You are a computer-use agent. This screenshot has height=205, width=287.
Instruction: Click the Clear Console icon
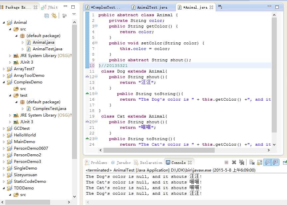point(252,162)
